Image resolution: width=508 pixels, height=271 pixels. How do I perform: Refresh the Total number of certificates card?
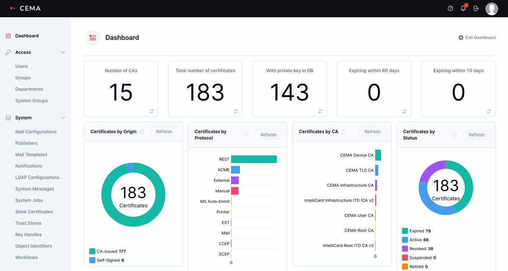coord(236,111)
